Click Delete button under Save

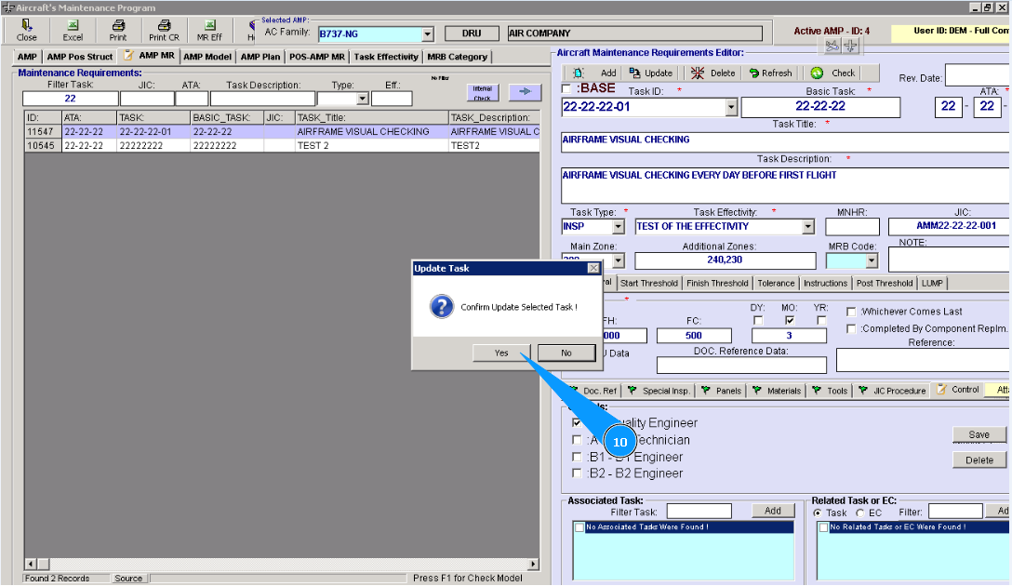tap(979, 460)
